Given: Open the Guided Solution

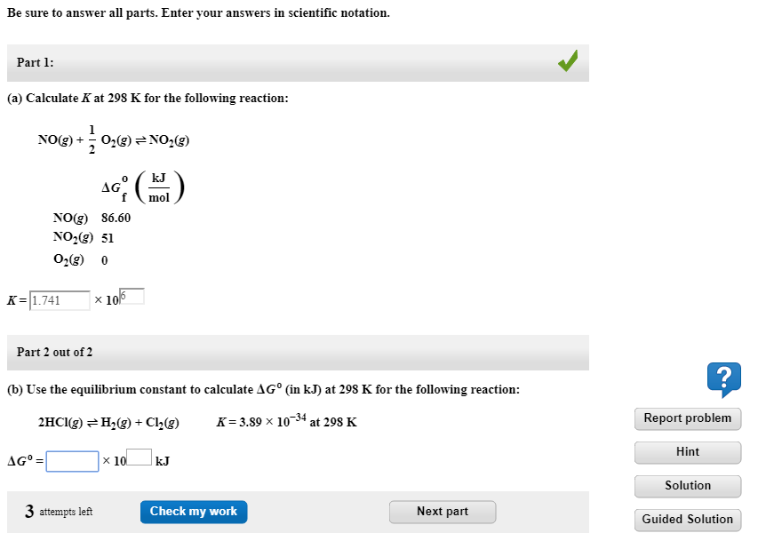Looking at the screenshot, I should tap(687, 520).
